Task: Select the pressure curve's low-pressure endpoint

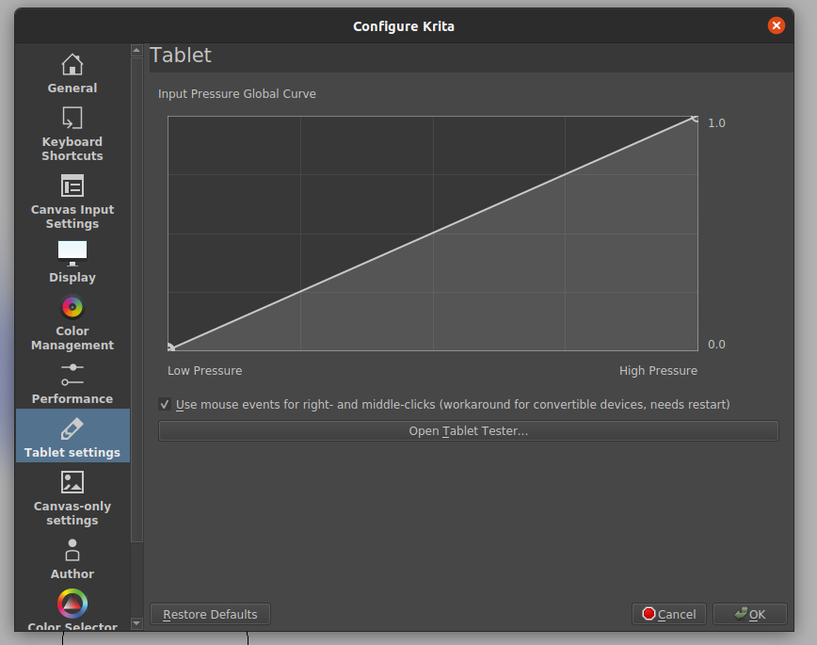Action: click(170, 347)
